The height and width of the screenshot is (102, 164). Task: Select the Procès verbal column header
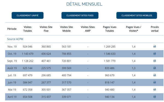coord(155,29)
